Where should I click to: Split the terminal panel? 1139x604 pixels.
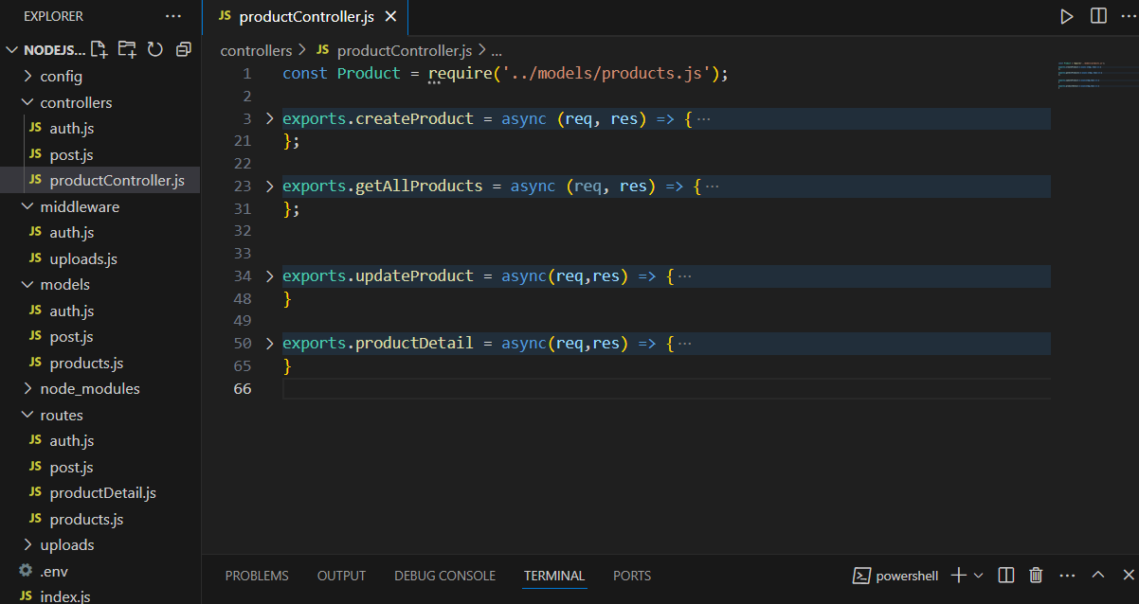point(1006,575)
